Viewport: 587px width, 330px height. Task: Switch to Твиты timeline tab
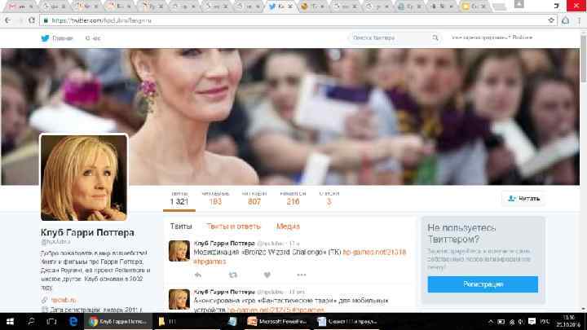tap(181, 227)
